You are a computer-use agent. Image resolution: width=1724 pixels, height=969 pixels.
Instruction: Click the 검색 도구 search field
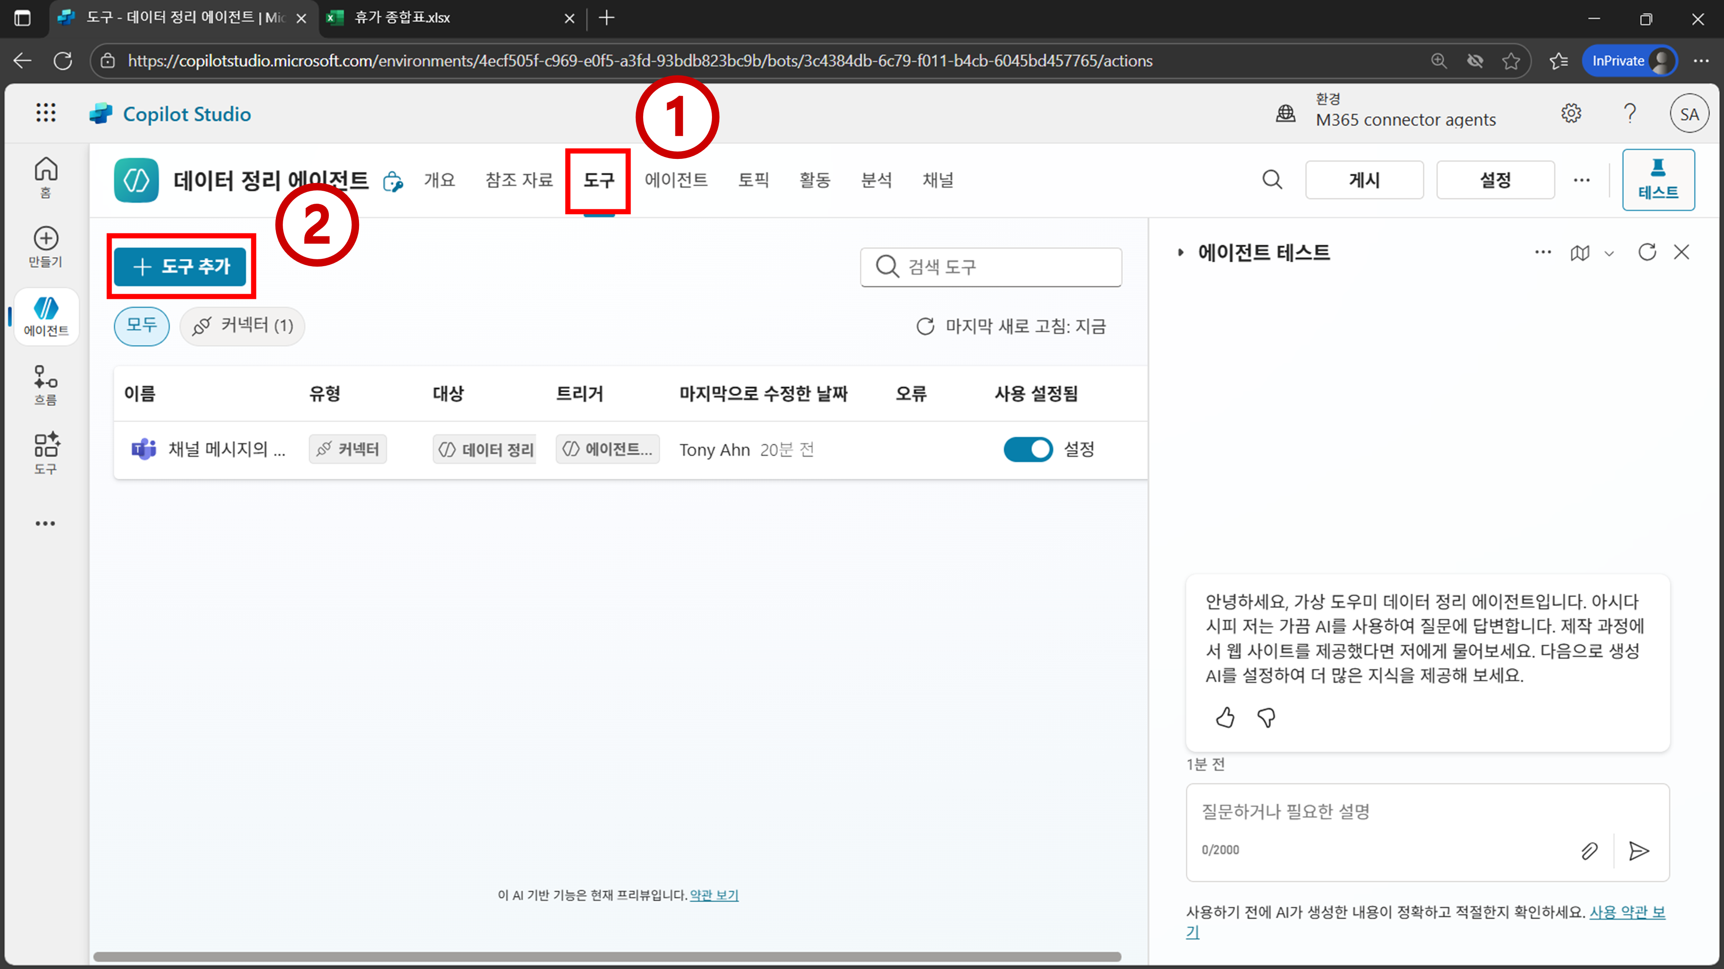990,267
